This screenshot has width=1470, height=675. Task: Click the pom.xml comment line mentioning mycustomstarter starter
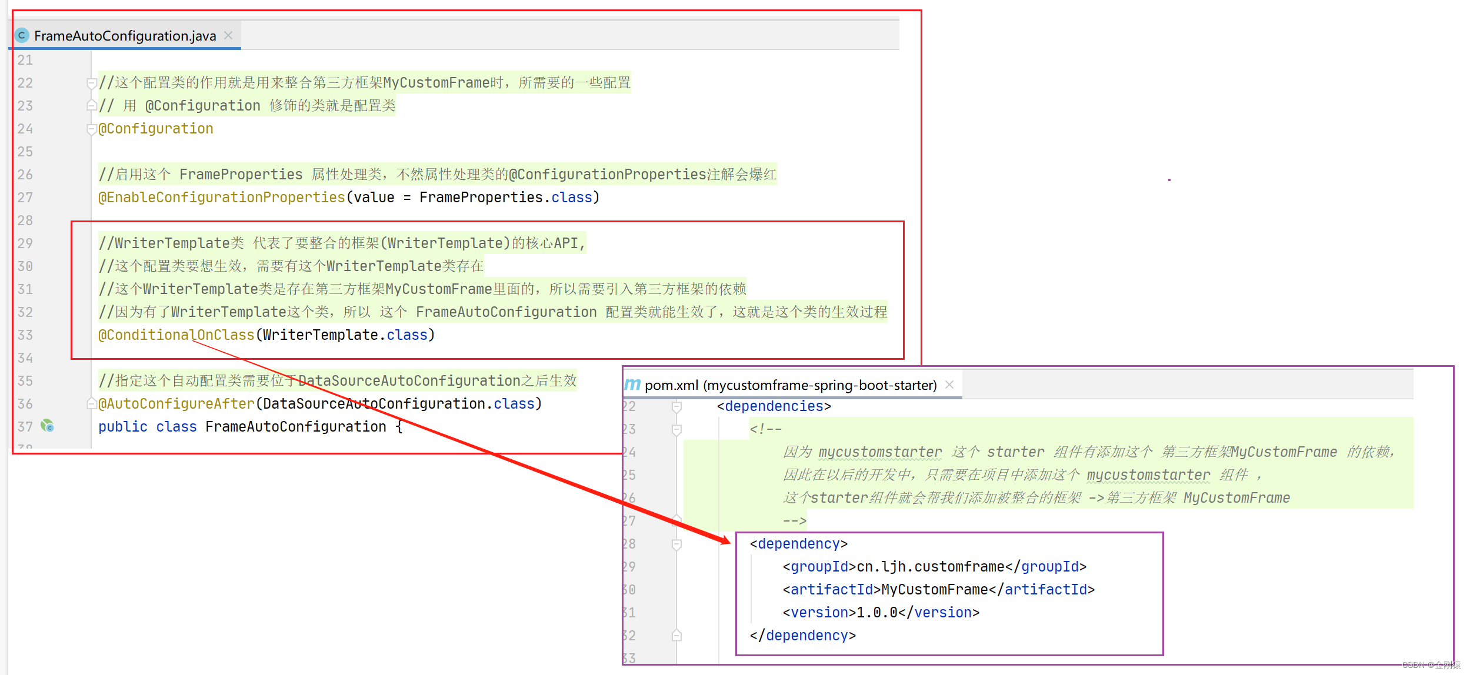tap(1089, 452)
